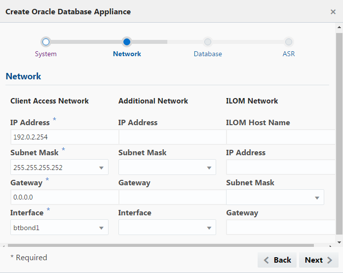Screen dimensions: 343x273
Task: Click the Database step label
Action: pos(208,54)
